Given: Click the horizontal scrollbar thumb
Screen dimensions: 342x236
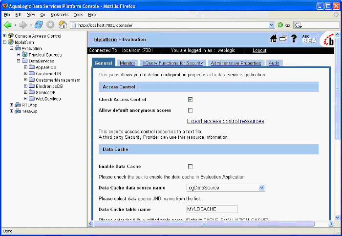Looking at the screenshot, I should [x=204, y=224].
